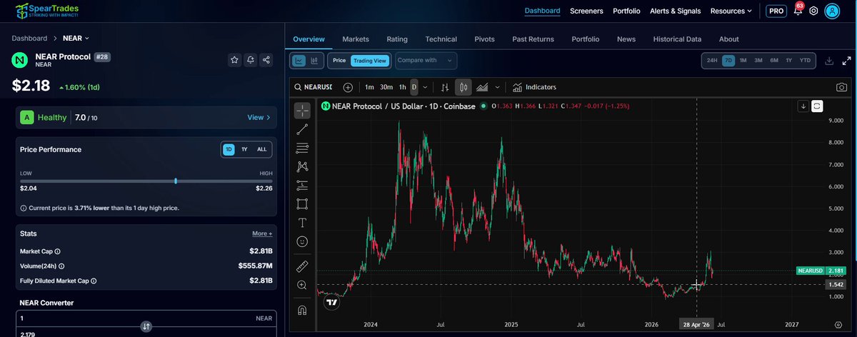This screenshot has height=337, width=857.
Task: Switch to line chart view toggle
Action: point(299,61)
